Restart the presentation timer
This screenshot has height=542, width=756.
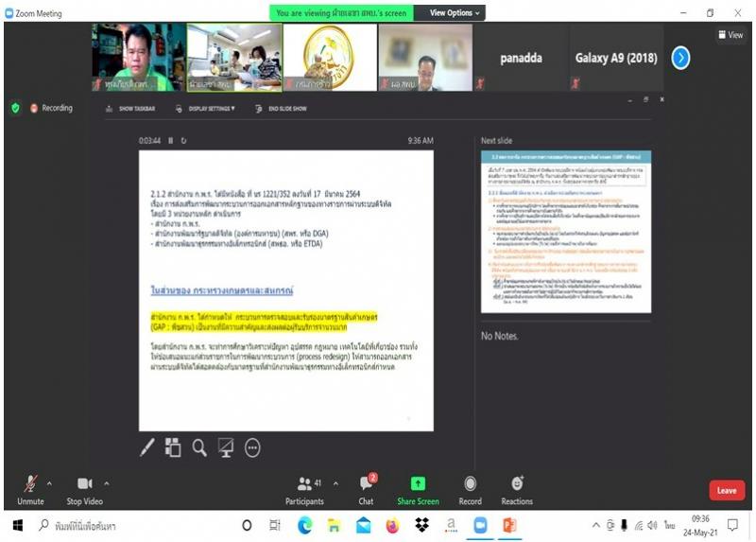[x=183, y=140]
